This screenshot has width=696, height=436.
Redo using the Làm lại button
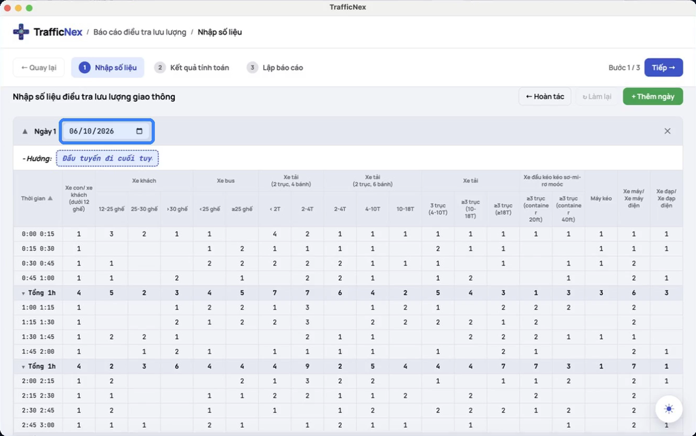tap(597, 96)
